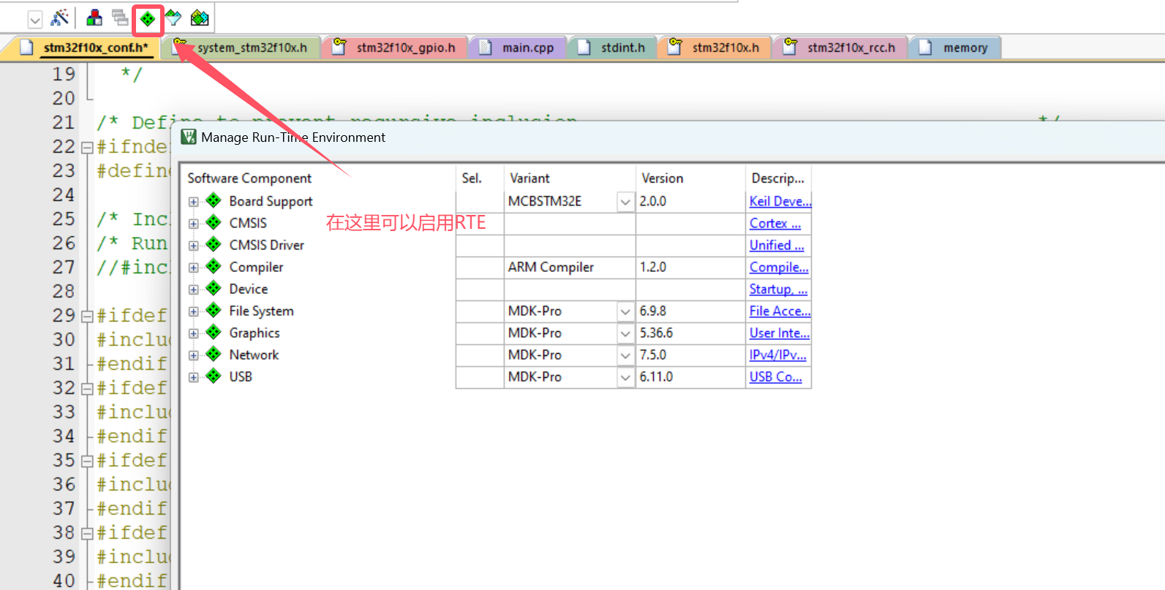Expand the USB tree node
The width and height of the screenshot is (1165, 590).
(193, 377)
